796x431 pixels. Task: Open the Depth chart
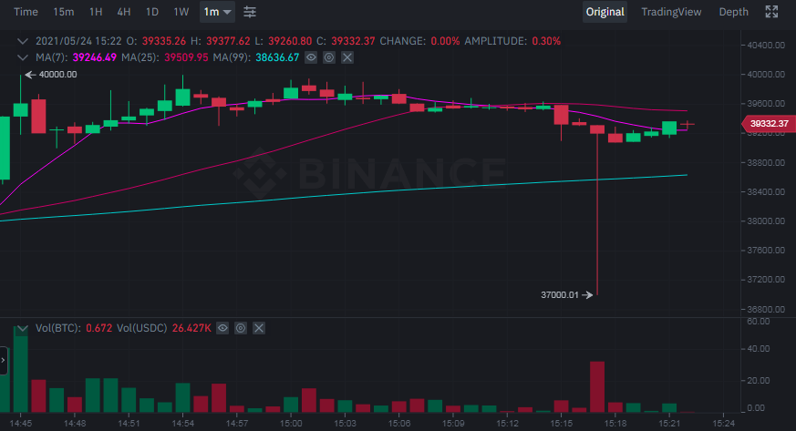pyautogui.click(x=734, y=12)
